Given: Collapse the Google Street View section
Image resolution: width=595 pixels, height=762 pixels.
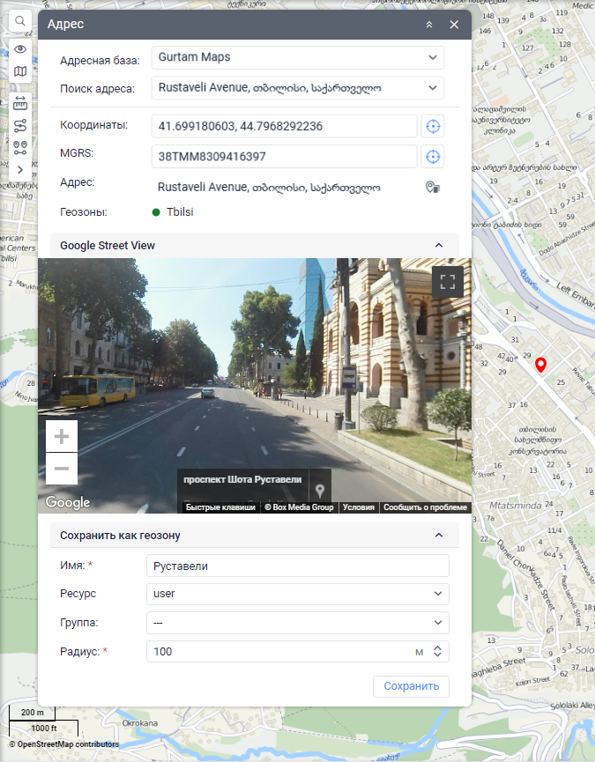Looking at the screenshot, I should pyautogui.click(x=439, y=246).
